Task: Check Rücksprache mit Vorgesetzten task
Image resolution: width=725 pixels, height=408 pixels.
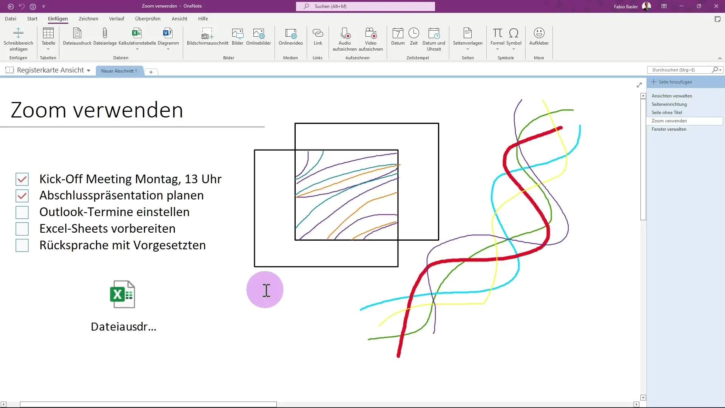Action: [x=22, y=246]
